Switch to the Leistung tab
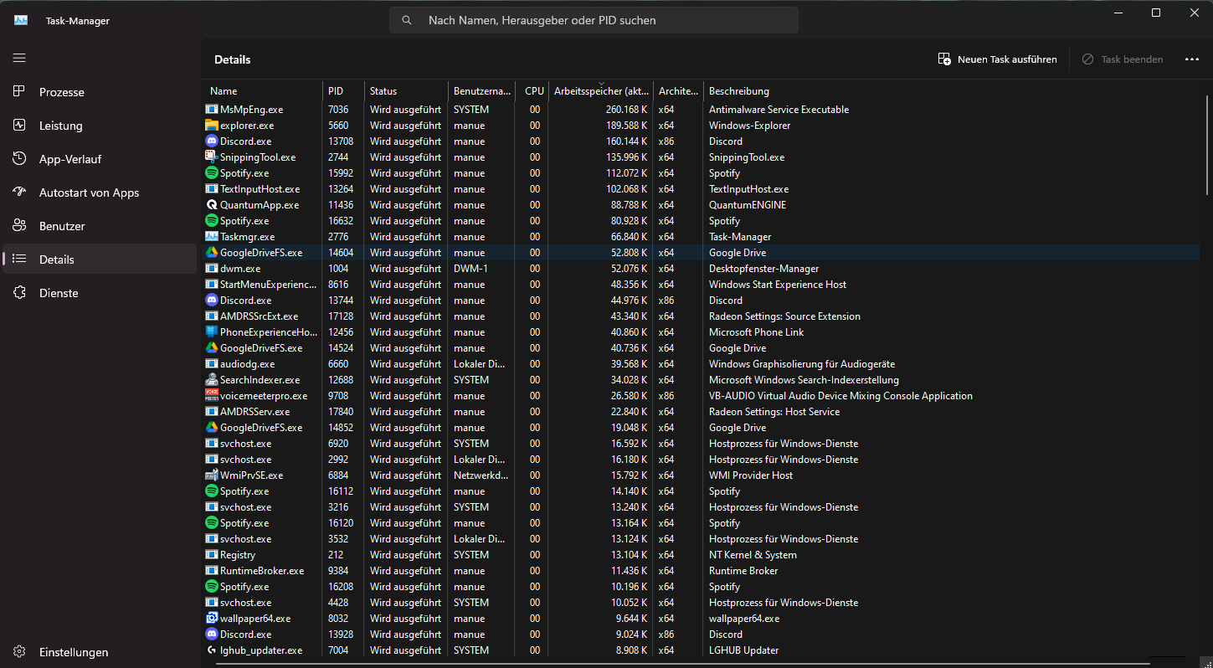 100,126
